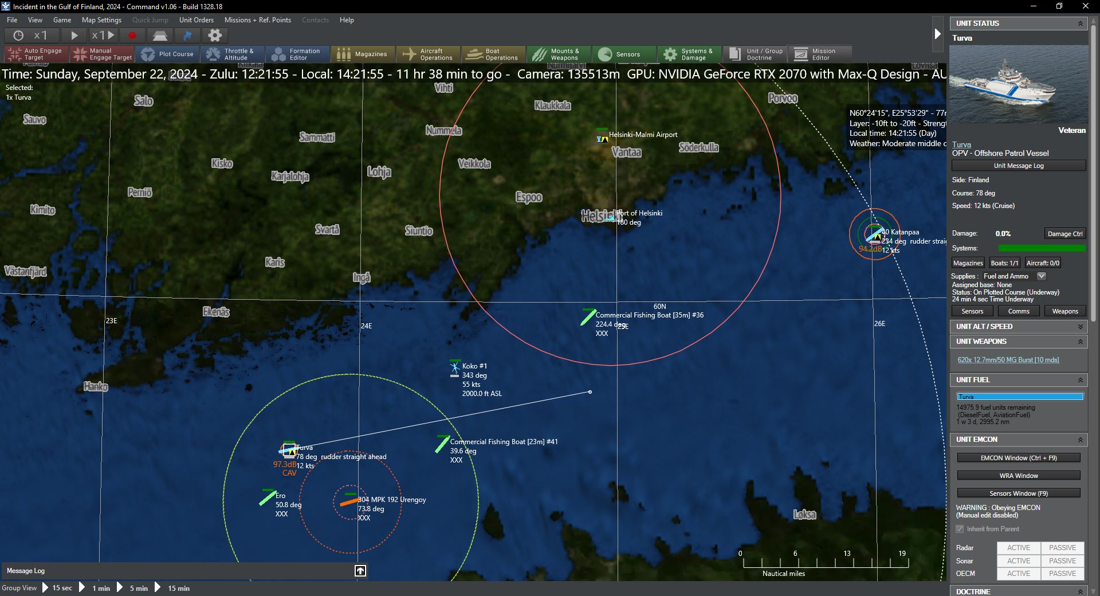Open Boat Operations
1100x596 pixels.
[x=494, y=54]
